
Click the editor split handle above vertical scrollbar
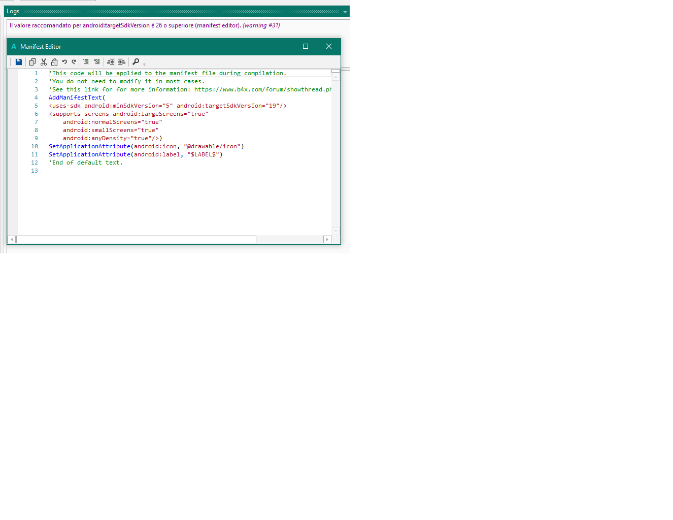tap(335, 71)
